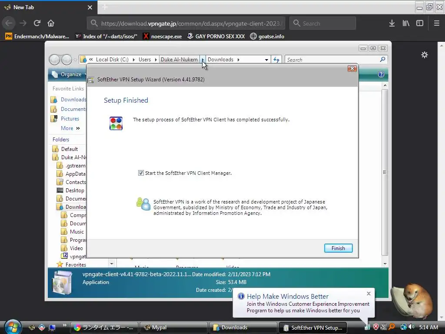Close the Help Make Windows Better balloon

(369, 294)
